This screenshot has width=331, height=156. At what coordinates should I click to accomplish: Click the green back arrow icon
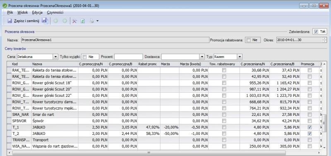pyautogui.click(x=56, y=21)
